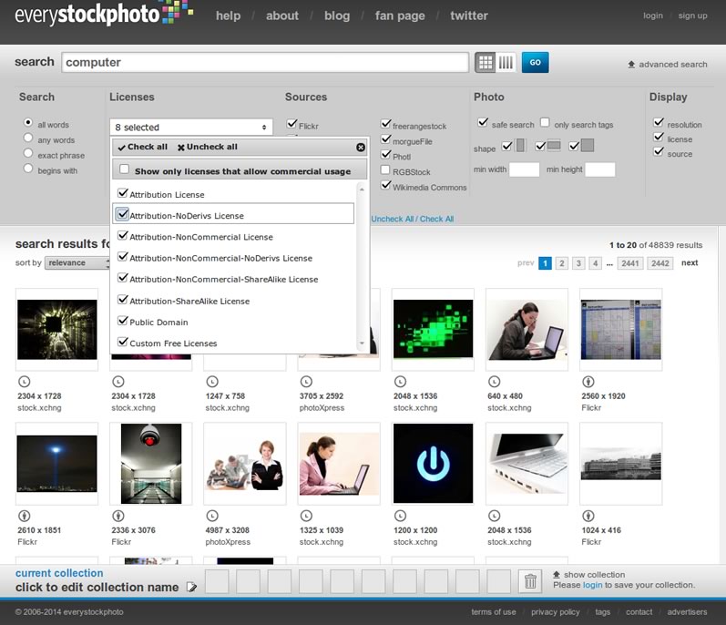Toggle the Attribution-NoDerivs License checkbox
This screenshot has width=726, height=625.
point(123,215)
